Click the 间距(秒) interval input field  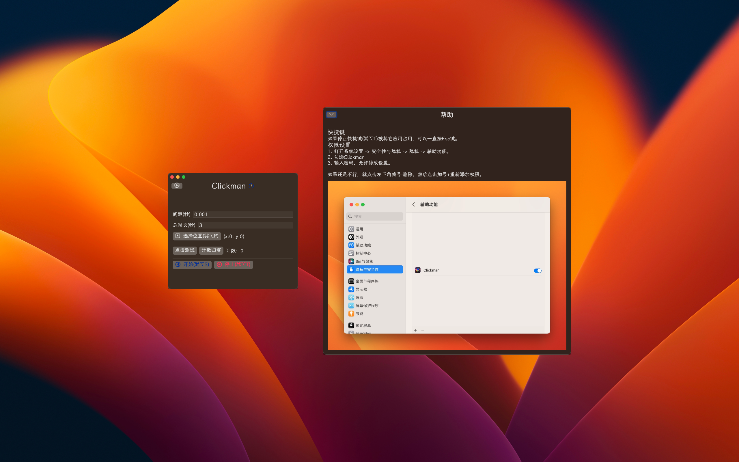tap(243, 214)
